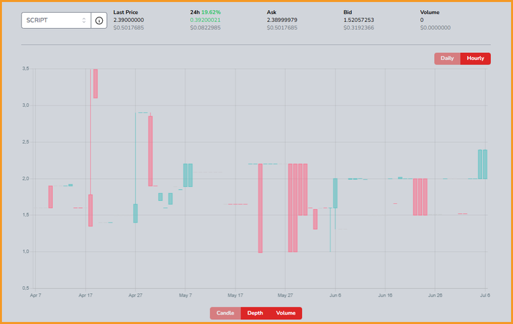The image size is (513, 324).
Task: Click the long red candle after May 17
Action: tap(261, 208)
